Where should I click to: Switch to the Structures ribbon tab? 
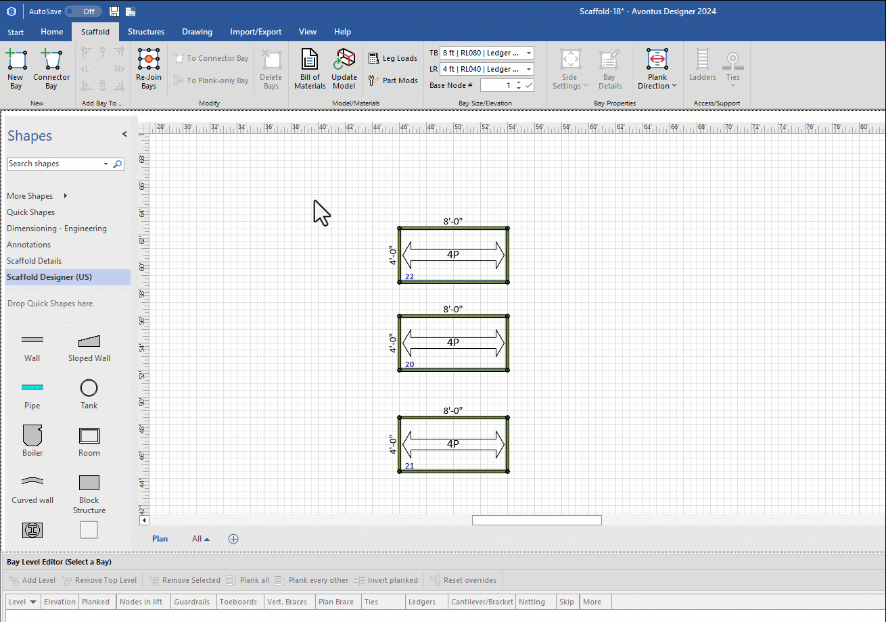146,32
